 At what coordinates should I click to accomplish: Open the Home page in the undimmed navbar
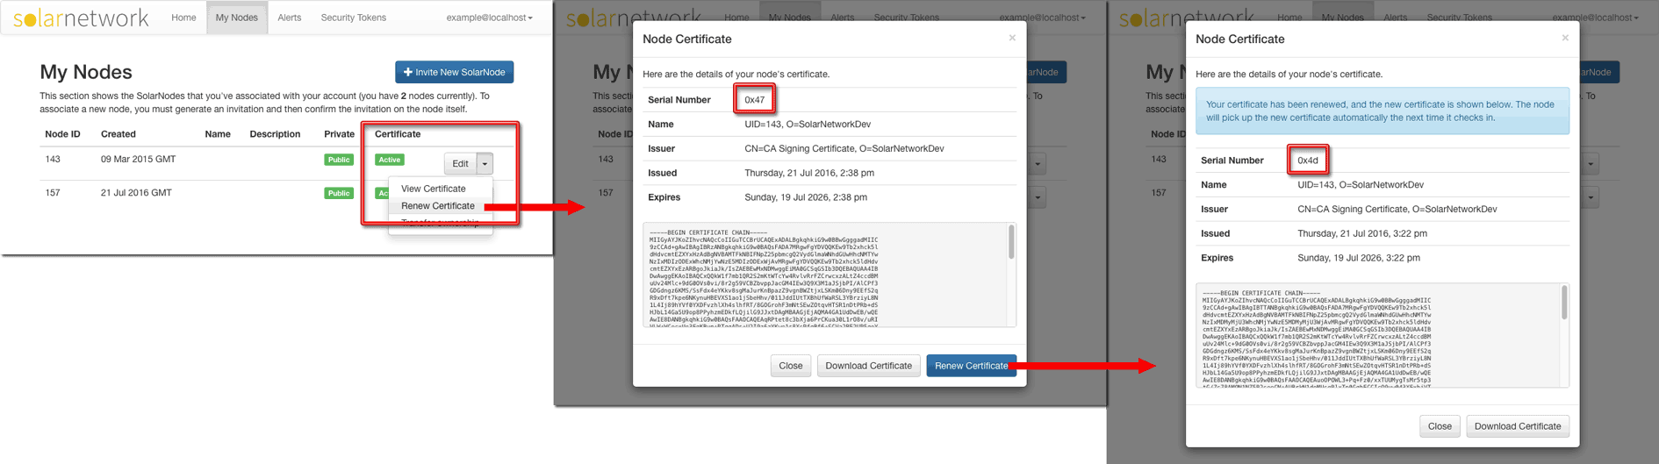[x=183, y=18]
